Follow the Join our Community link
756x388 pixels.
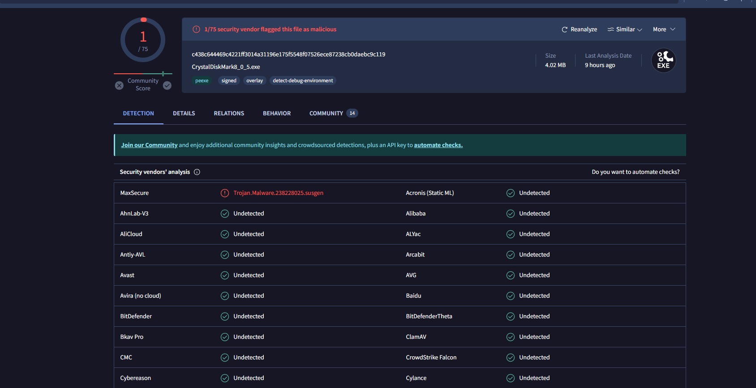click(x=149, y=145)
